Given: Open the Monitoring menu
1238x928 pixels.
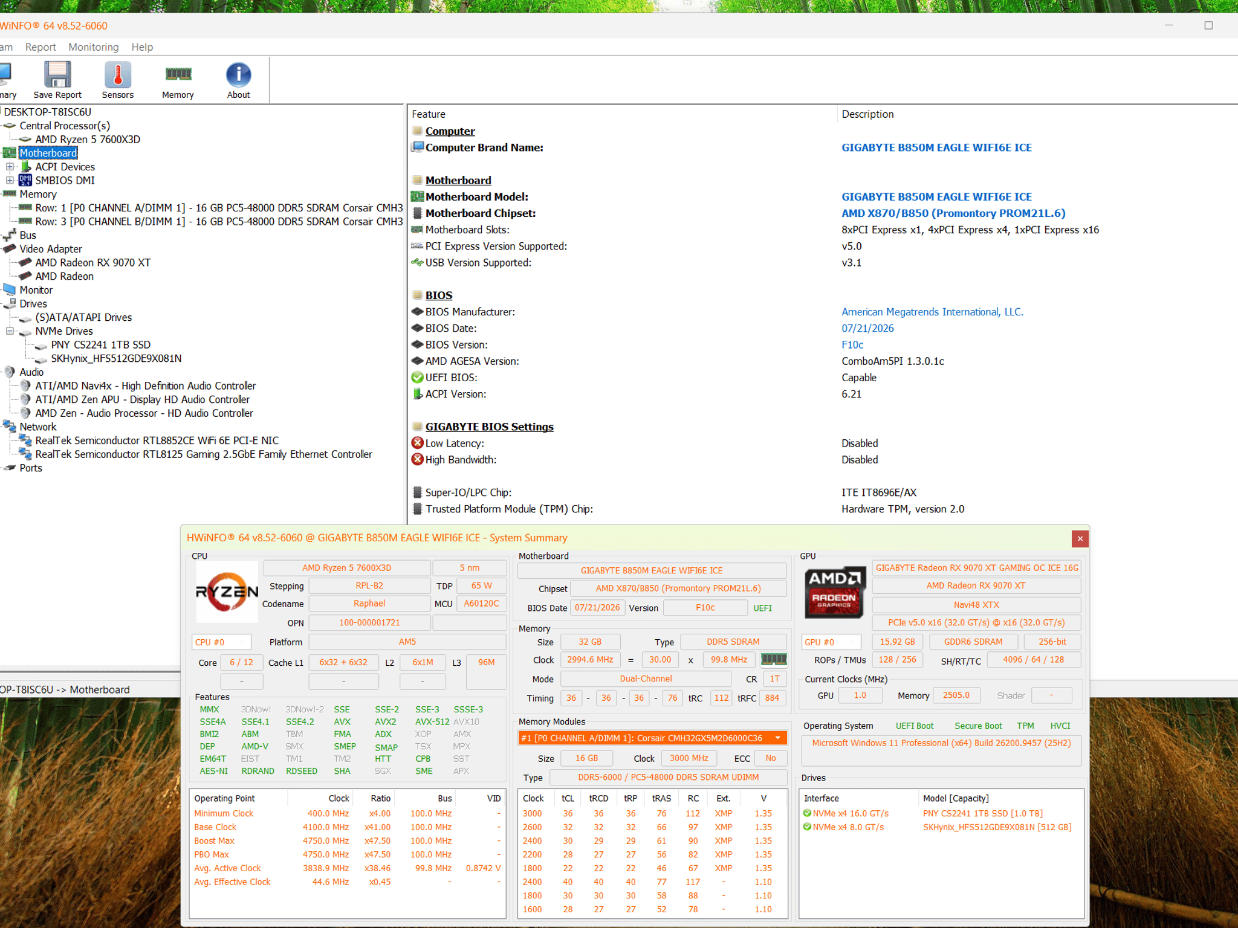Looking at the screenshot, I should tap(94, 47).
